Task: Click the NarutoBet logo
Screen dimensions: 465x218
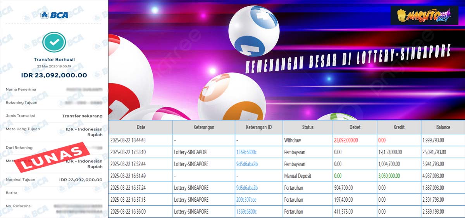Action: tap(424, 15)
